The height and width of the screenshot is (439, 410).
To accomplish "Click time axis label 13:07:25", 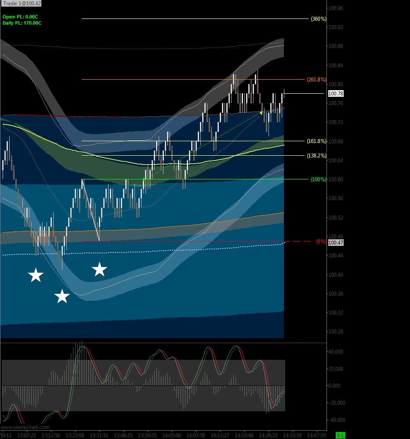I will (26, 435).
